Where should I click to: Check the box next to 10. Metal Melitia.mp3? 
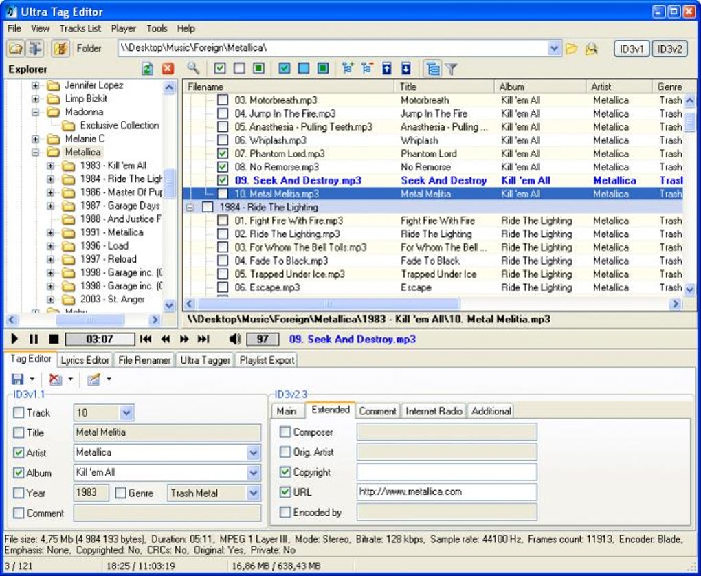click(x=222, y=194)
